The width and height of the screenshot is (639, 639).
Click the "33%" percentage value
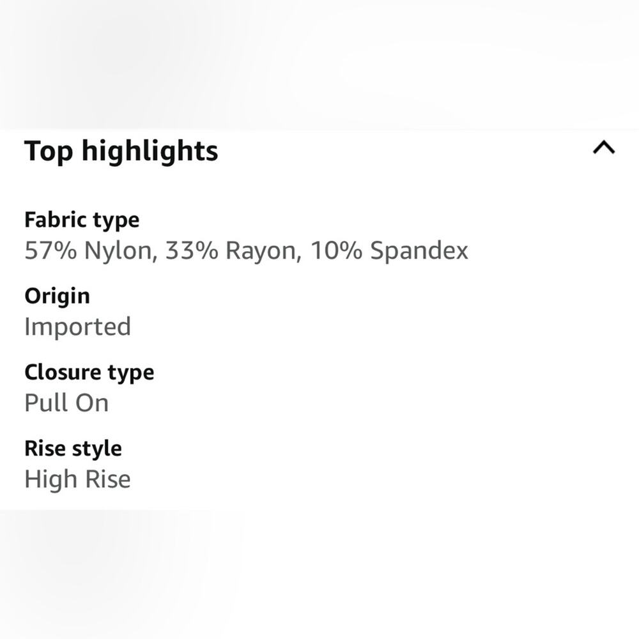[192, 250]
